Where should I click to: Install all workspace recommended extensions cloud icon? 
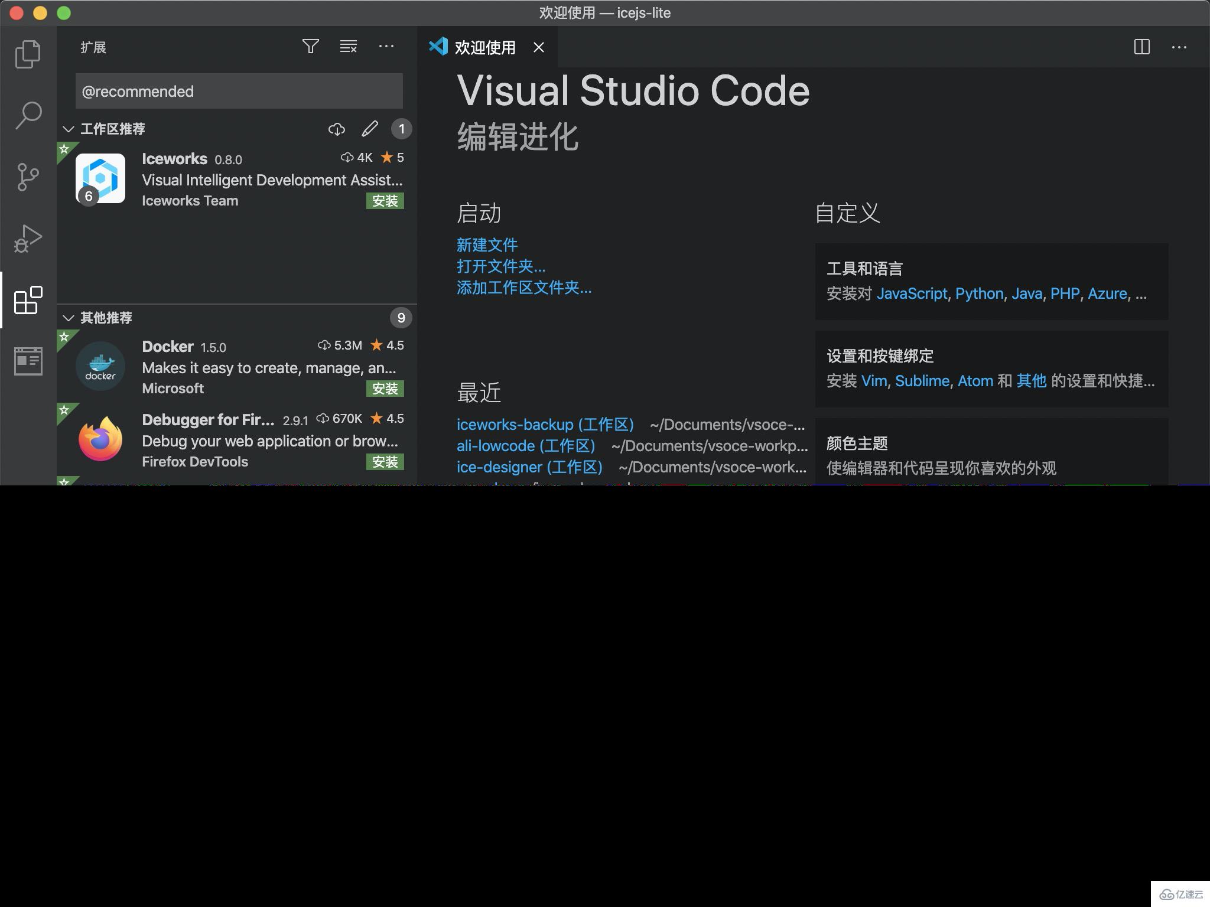(337, 129)
